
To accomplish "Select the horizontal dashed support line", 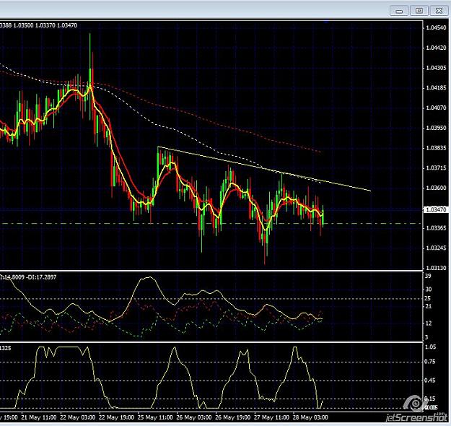I will coord(211,223).
